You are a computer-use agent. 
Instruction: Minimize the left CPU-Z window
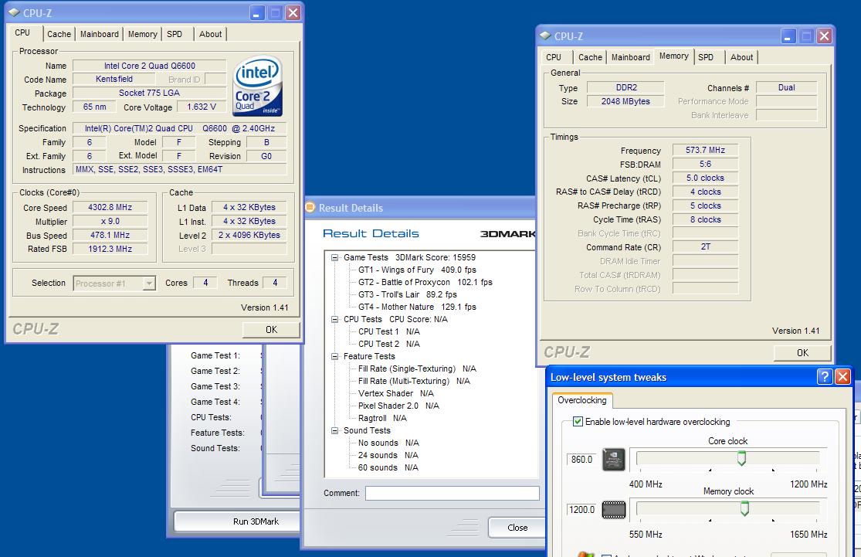tap(257, 12)
